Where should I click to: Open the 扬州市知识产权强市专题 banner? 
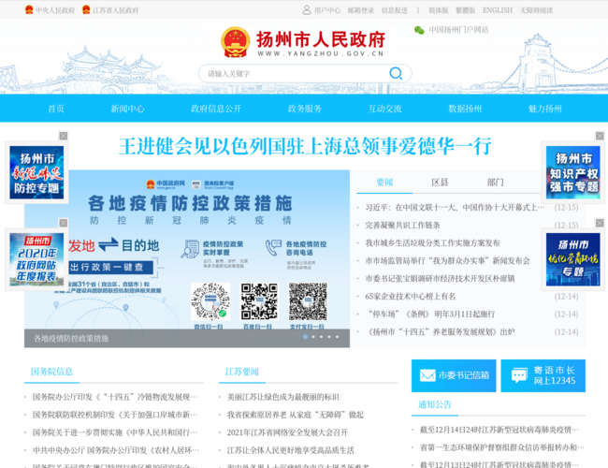tap(573, 172)
